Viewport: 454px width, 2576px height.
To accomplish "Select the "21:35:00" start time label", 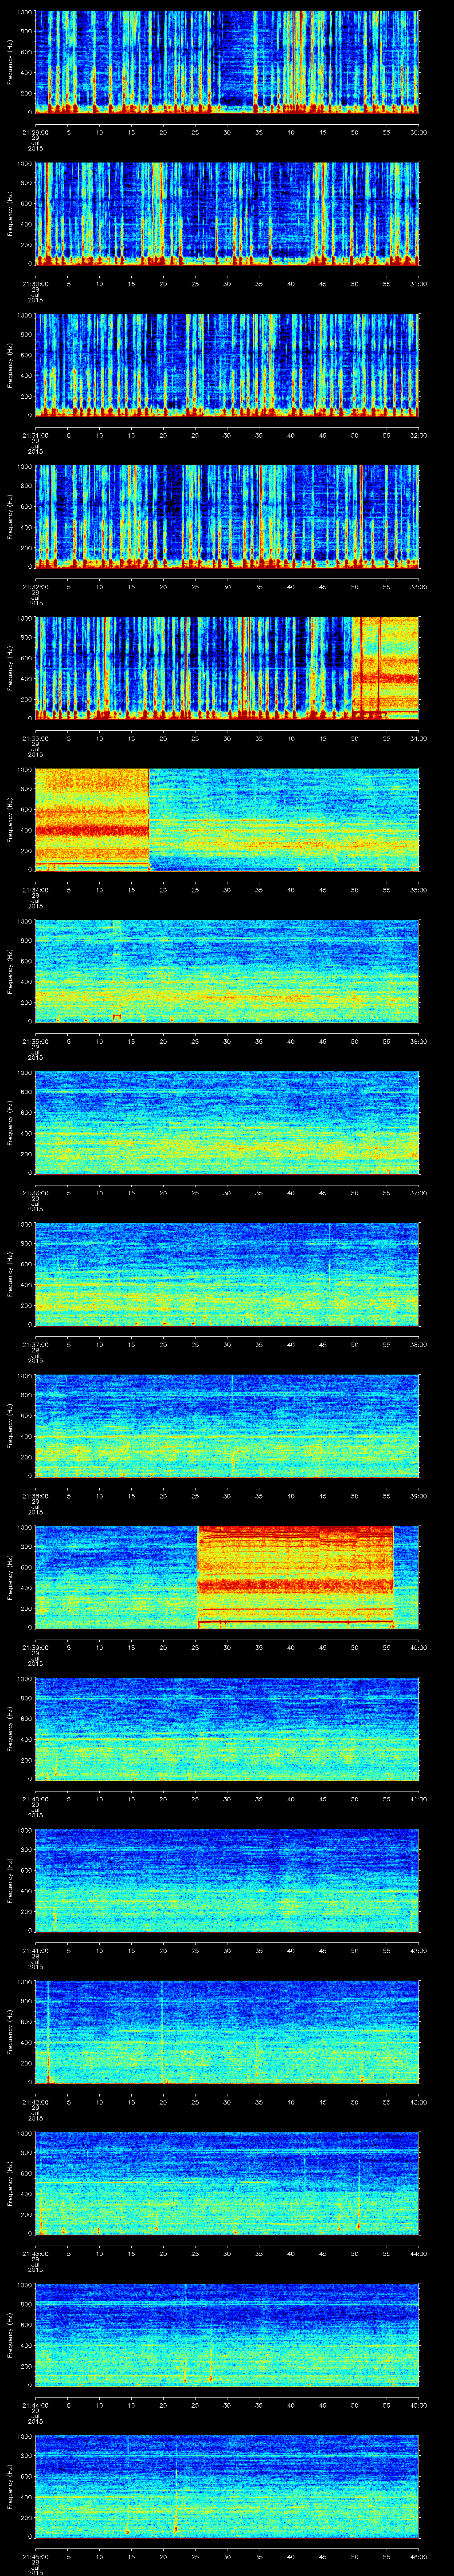I will [35, 1041].
